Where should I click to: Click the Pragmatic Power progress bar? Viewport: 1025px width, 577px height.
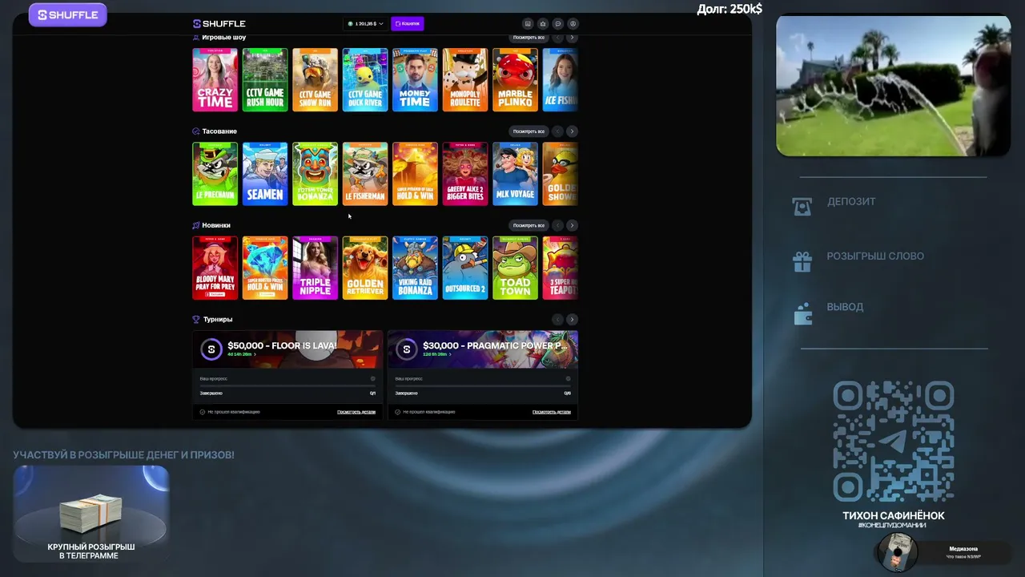click(483, 385)
